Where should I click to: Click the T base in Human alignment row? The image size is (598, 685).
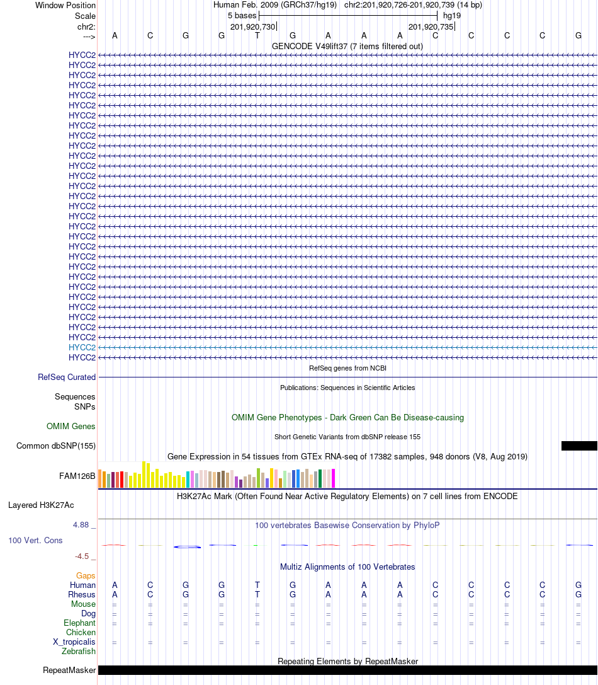click(x=257, y=585)
